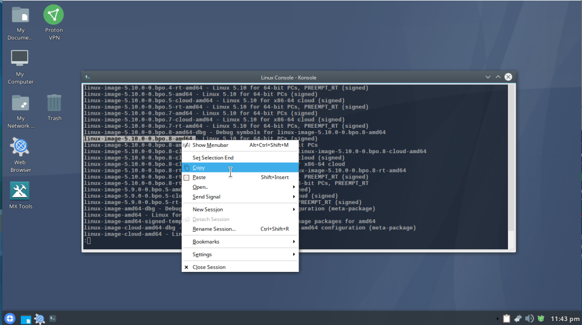Choose Rename Session... in the context menu
Screen dimensions: 582x325
[x=240, y=229]
